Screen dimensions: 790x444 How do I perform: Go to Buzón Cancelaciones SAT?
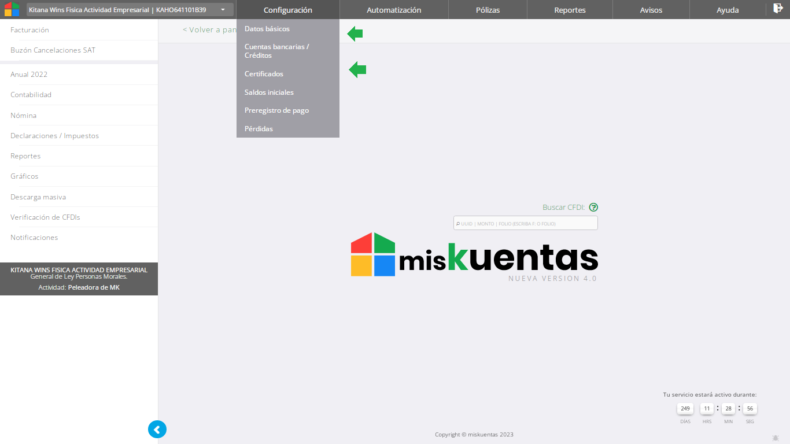point(53,50)
